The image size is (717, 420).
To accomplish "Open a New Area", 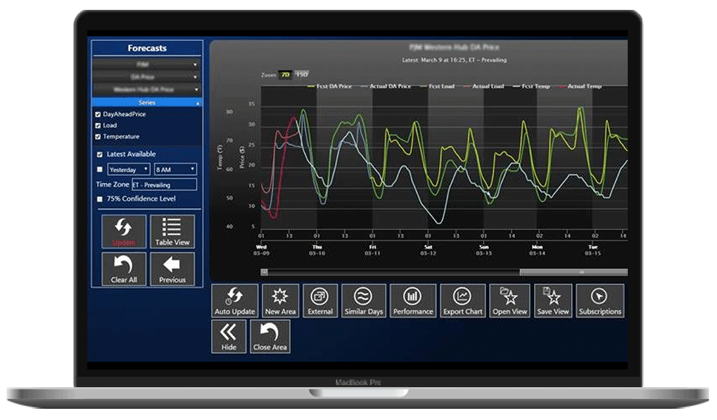I will [280, 301].
